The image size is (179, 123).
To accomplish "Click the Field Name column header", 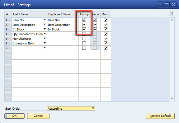I will 29,14.
